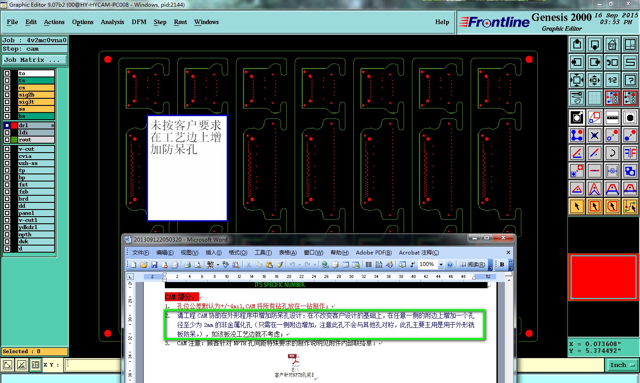Open the wrench and palette settings icon
The width and height of the screenshot is (640, 383).
577,98
